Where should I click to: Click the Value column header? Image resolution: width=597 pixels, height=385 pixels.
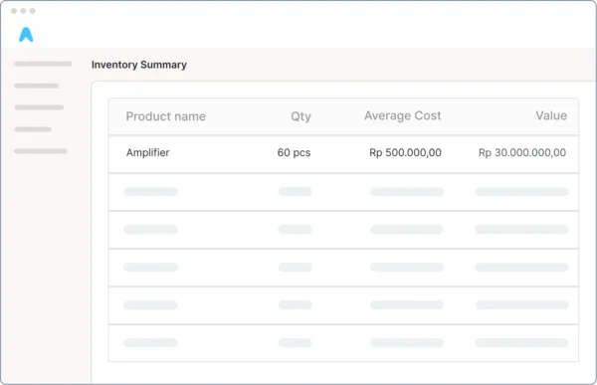click(x=551, y=115)
